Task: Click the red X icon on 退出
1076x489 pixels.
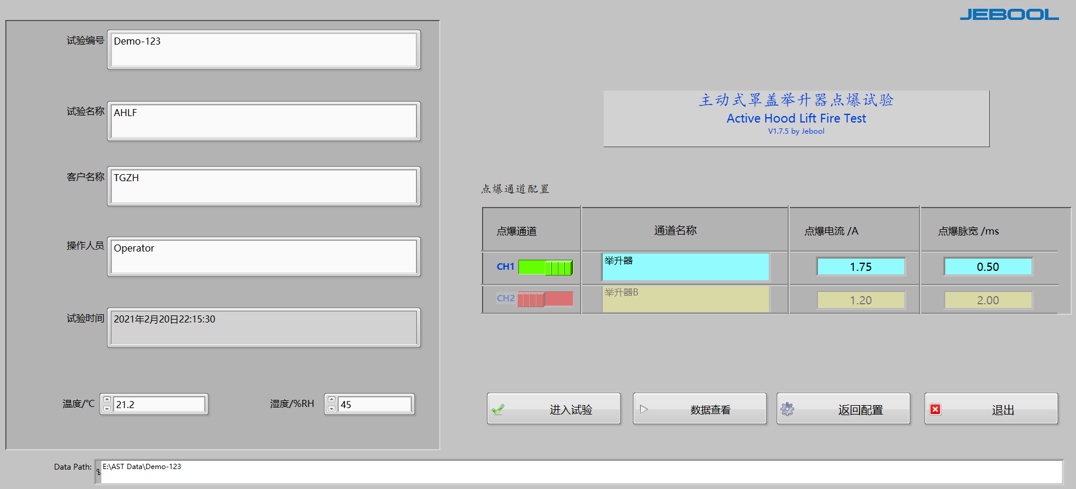Action: tap(936, 409)
